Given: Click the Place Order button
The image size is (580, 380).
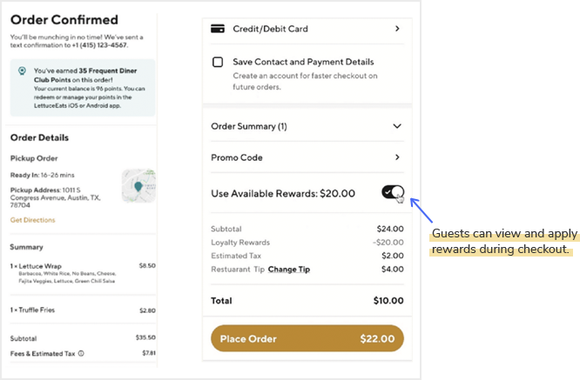Looking at the screenshot, I should (307, 338).
